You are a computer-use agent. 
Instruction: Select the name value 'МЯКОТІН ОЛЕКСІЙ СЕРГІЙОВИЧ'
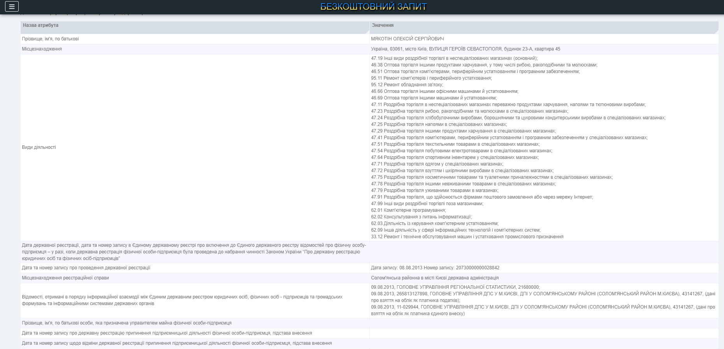point(407,39)
